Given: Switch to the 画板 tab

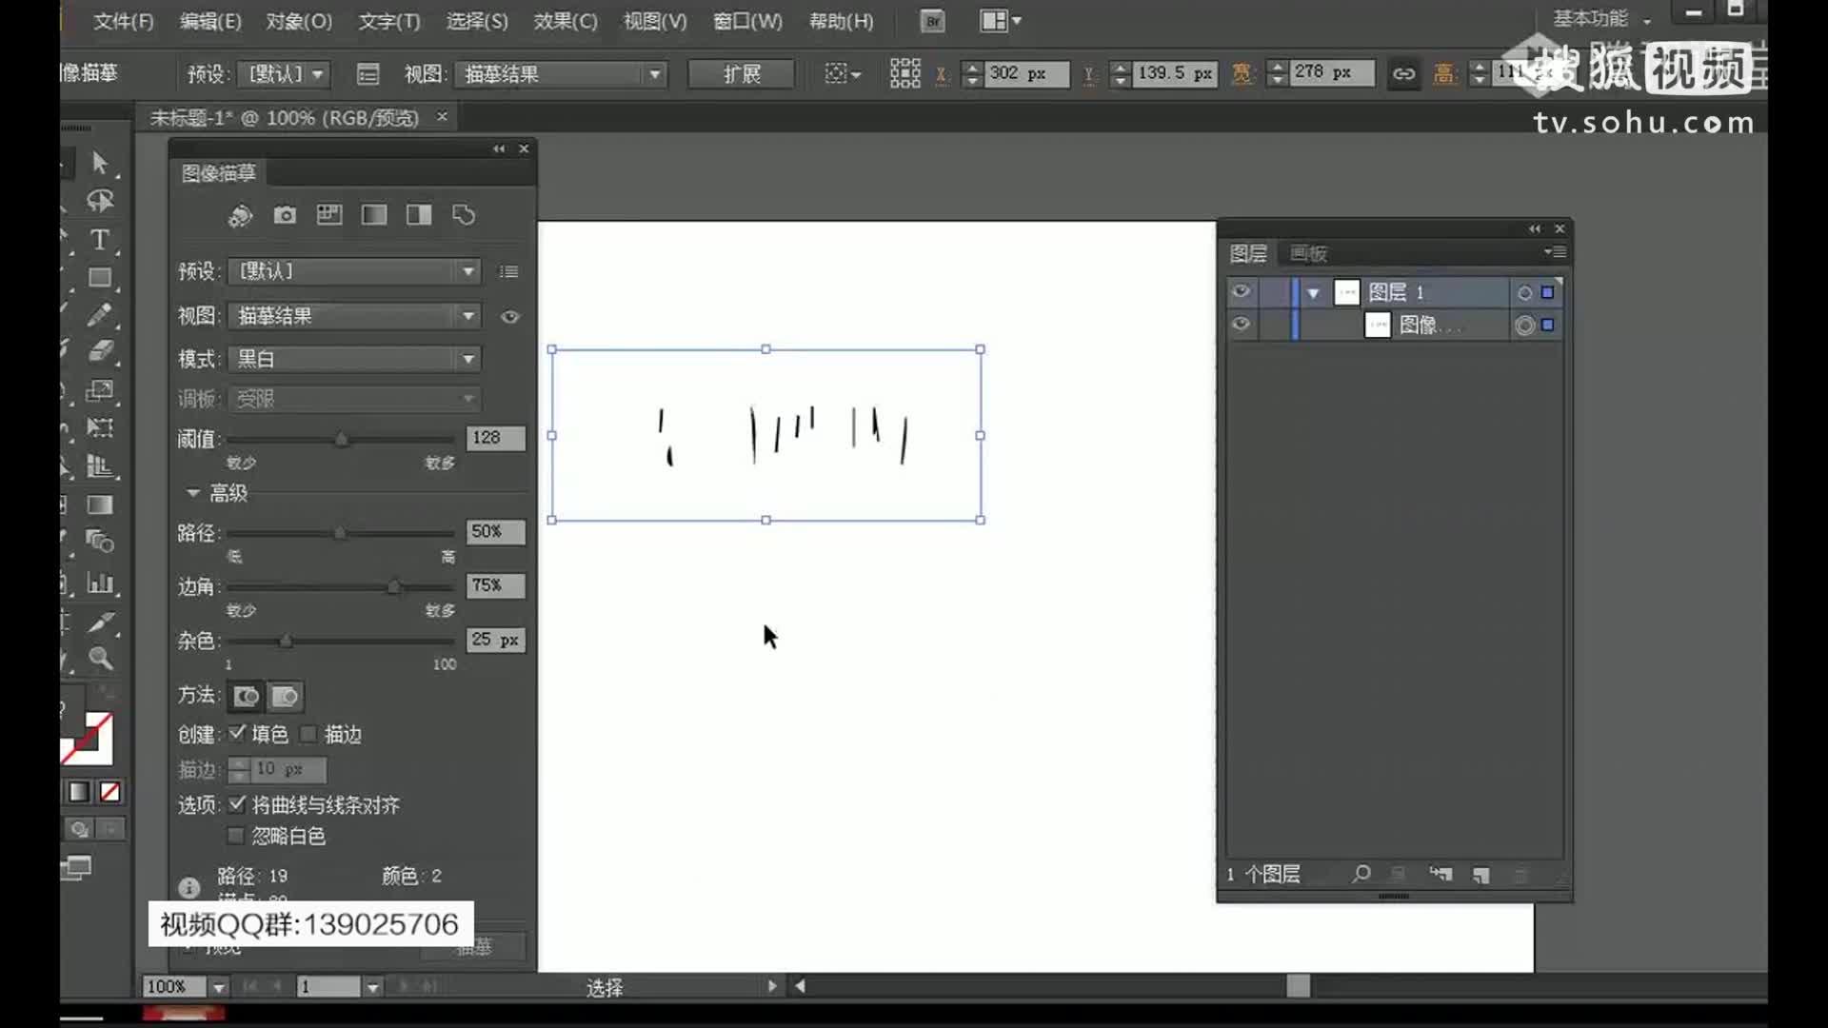Looking at the screenshot, I should pos(1308,253).
